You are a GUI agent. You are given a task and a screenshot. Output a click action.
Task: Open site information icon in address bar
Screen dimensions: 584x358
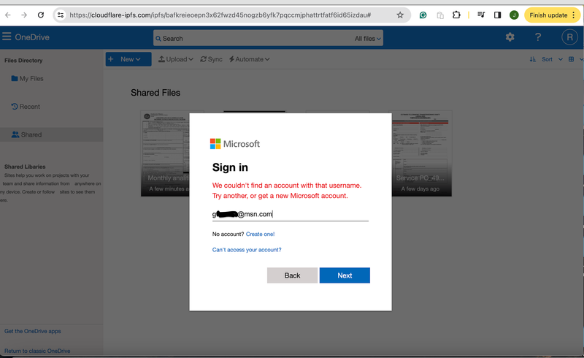(x=61, y=15)
